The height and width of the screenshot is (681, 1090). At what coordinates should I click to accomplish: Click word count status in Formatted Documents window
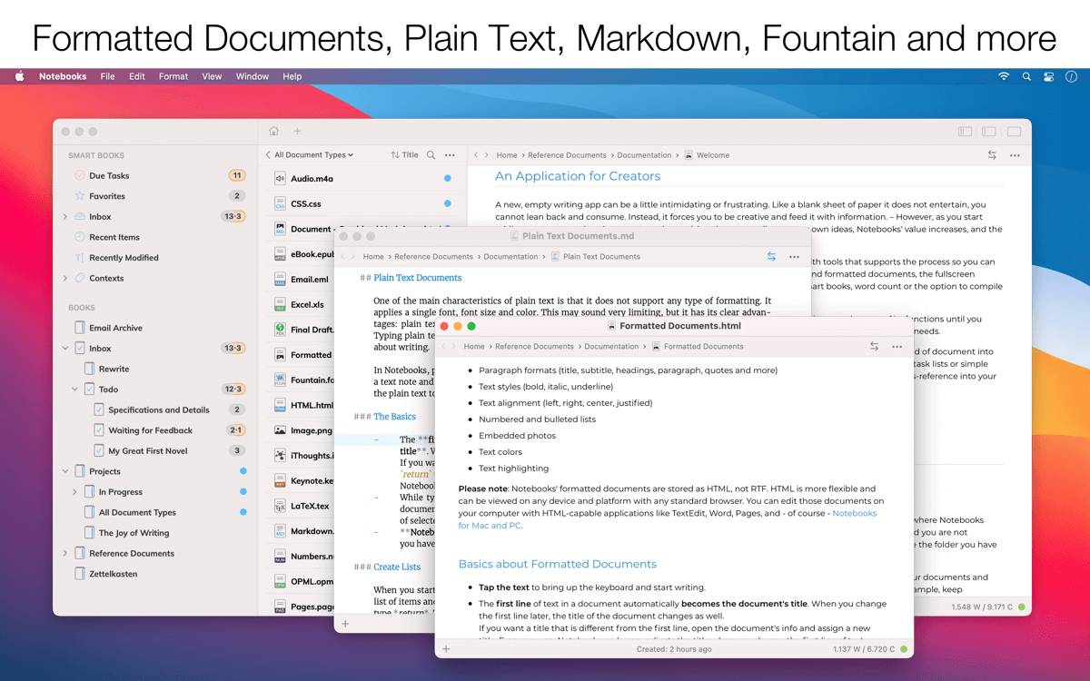click(x=864, y=649)
